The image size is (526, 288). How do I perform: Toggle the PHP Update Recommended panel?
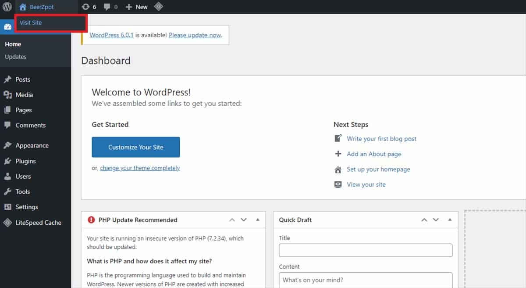[x=258, y=220]
